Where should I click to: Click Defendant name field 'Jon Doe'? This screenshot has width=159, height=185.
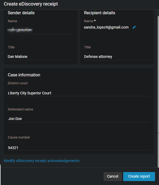(x=79, y=119)
